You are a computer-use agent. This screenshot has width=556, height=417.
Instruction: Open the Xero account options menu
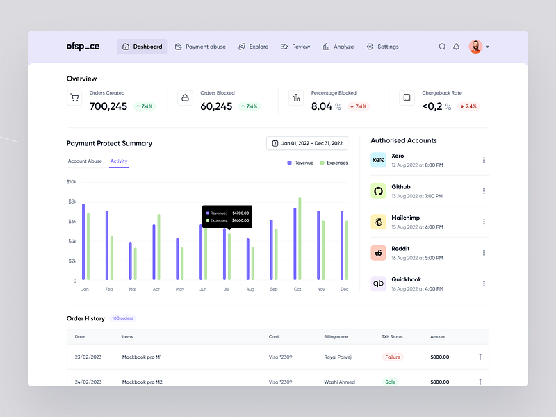point(484,160)
